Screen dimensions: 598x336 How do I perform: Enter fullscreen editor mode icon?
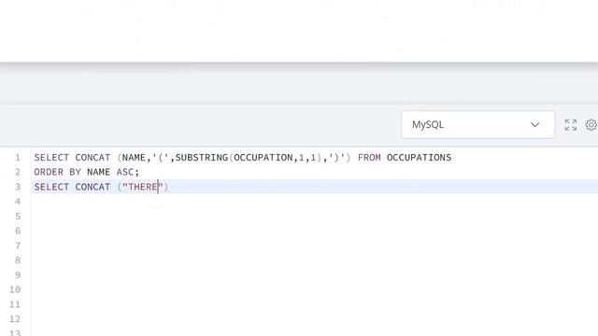pyautogui.click(x=571, y=125)
